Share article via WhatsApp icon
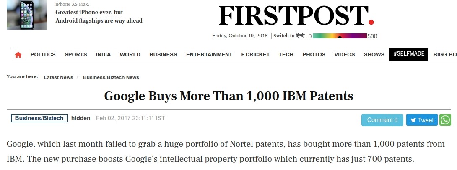This screenshot has width=457, height=170. pyautogui.click(x=445, y=120)
